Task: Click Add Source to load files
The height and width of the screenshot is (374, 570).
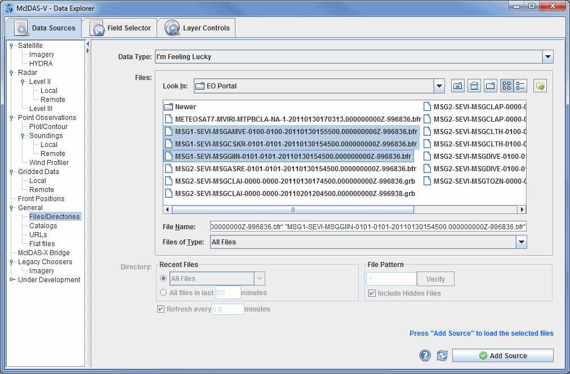Action: pos(503,355)
